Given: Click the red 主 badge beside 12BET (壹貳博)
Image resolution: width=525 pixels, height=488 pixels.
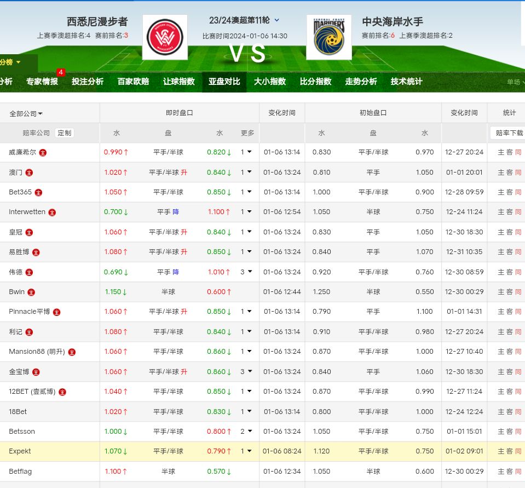Looking at the screenshot, I should click(62, 392).
